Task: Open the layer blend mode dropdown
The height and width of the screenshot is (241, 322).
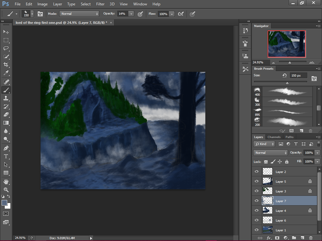Action: click(x=270, y=153)
